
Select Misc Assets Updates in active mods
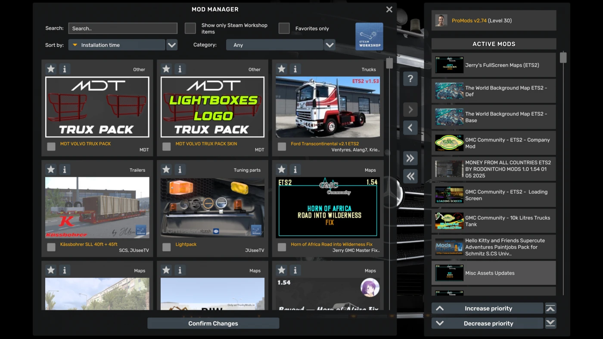pos(493,273)
